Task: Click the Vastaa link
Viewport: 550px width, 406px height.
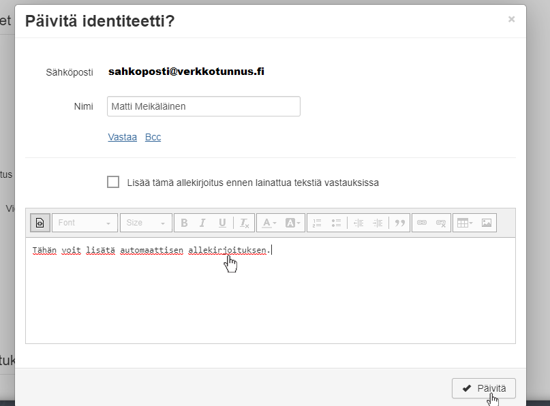Action: click(123, 137)
